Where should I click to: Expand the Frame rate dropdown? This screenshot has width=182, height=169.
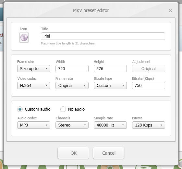72,86
